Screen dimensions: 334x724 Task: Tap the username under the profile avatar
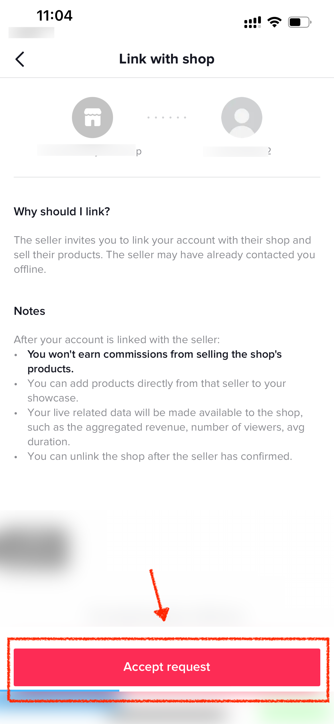pos(237,151)
